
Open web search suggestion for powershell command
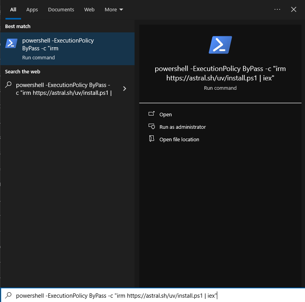point(67,89)
